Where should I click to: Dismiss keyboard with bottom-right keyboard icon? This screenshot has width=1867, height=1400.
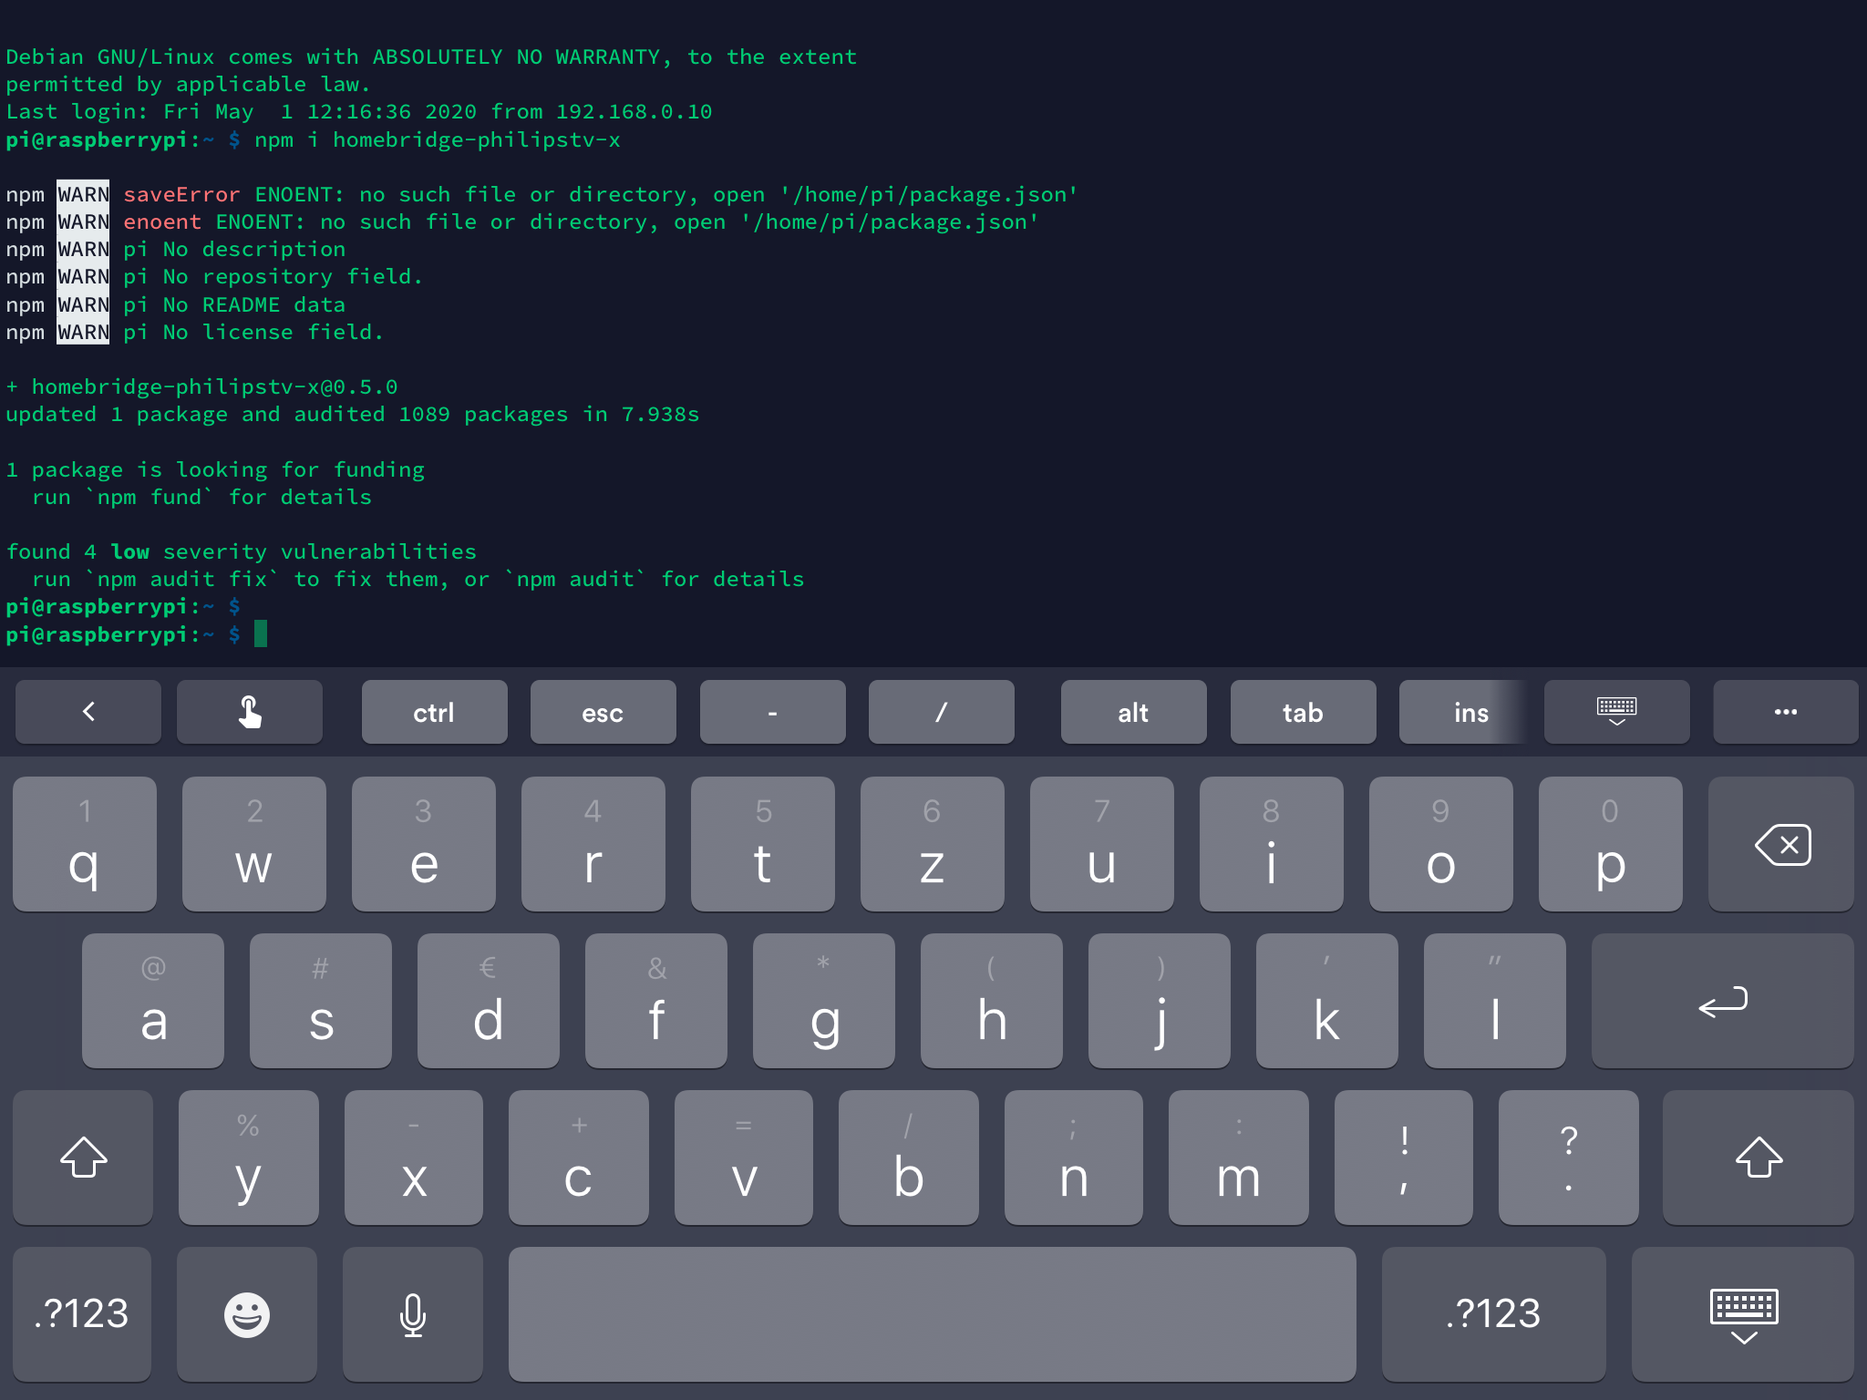(x=1742, y=1313)
